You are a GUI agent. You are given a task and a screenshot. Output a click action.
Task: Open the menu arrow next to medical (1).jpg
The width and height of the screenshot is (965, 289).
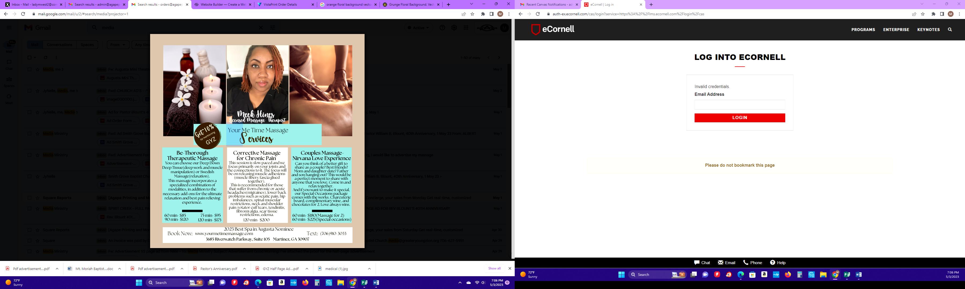pos(369,268)
